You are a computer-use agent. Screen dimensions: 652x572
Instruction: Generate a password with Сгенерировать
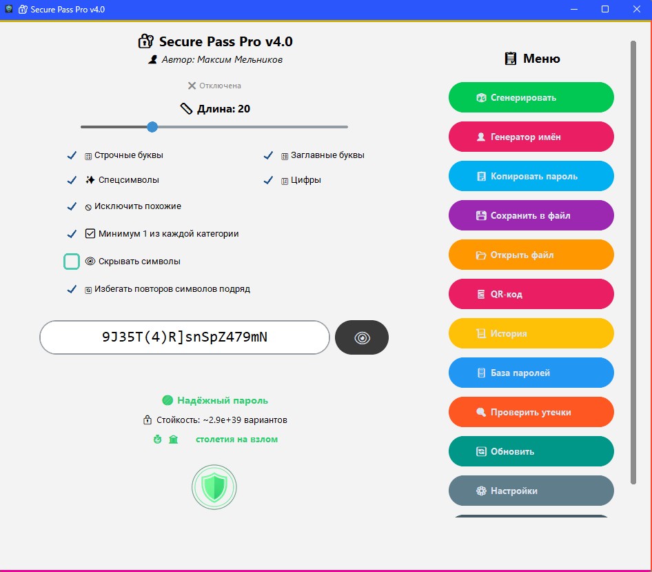point(531,97)
